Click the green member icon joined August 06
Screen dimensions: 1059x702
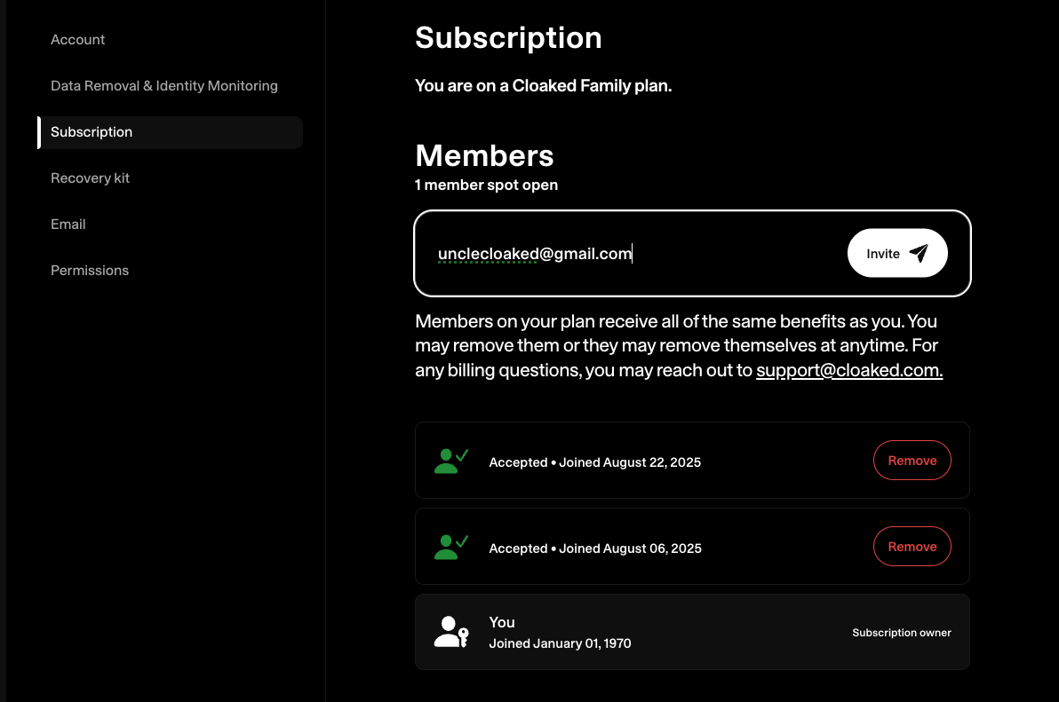click(450, 547)
